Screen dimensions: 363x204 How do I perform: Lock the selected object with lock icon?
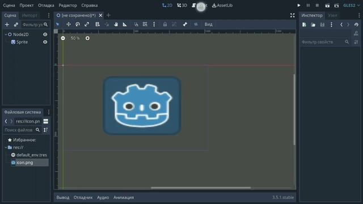(x=165, y=24)
